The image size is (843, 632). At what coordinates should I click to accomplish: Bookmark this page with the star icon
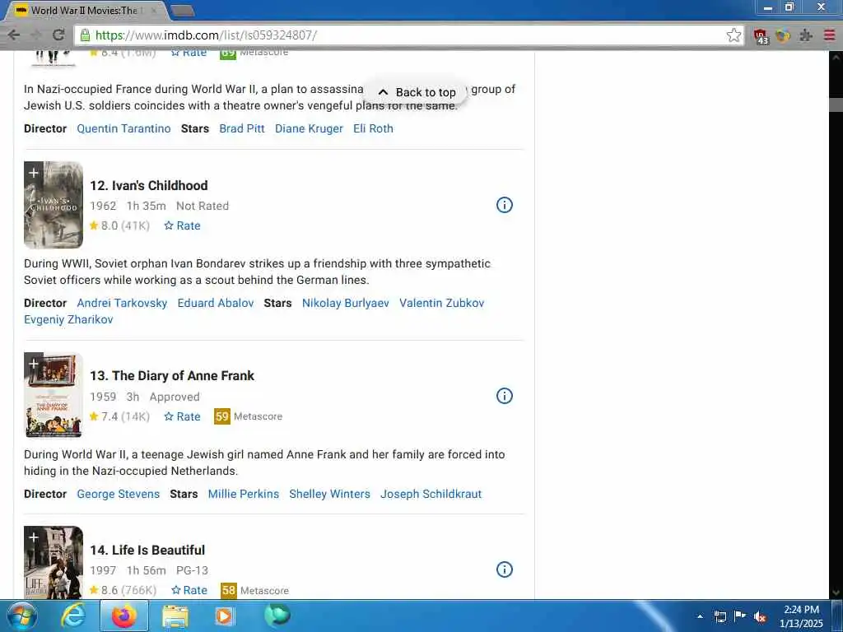coord(734,35)
